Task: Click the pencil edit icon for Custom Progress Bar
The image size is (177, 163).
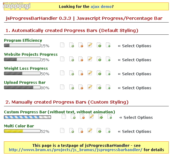Action: tap(92, 116)
